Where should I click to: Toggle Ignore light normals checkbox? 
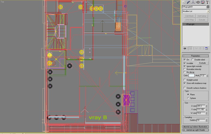click(x=184, y=66)
